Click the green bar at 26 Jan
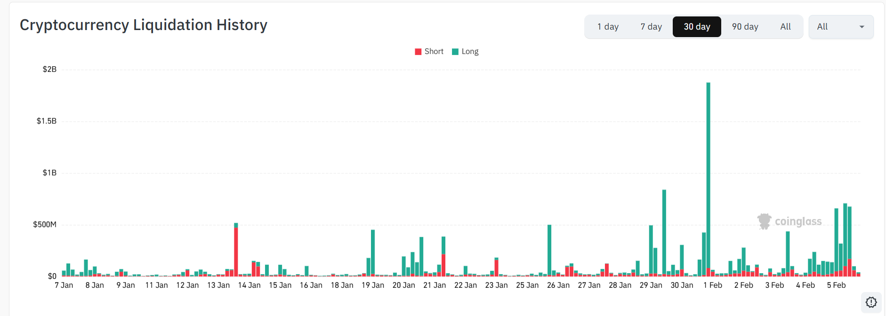886x316 pixels. pos(549,250)
